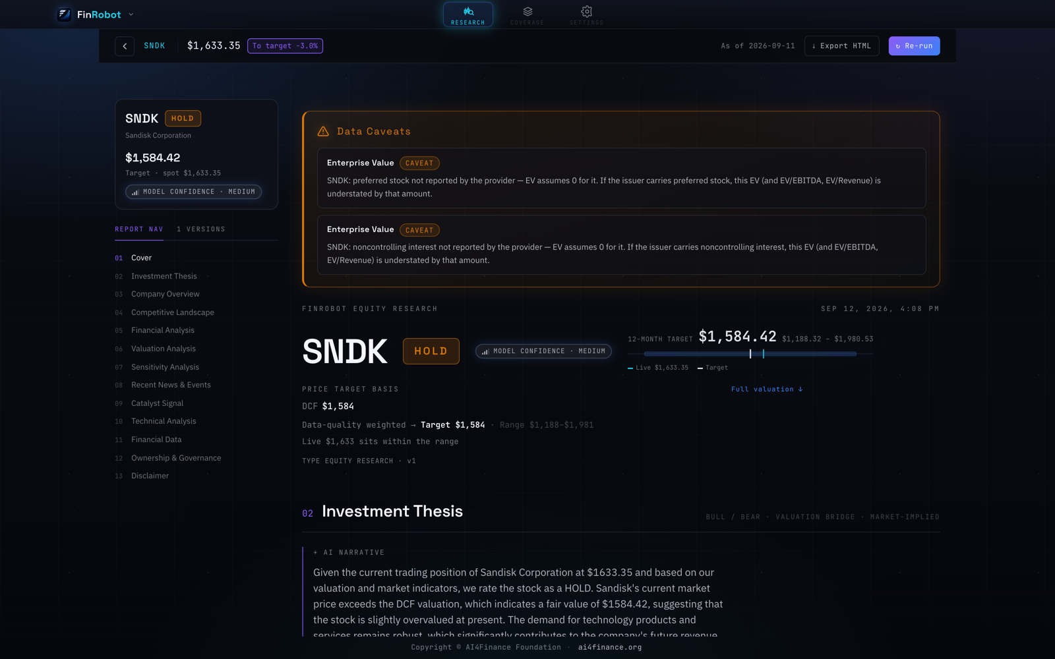
Task: Jump to Investment Thesis in nav
Action: (164, 276)
